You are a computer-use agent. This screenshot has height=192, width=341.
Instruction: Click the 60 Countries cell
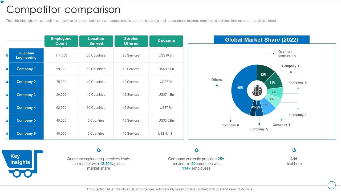(x=96, y=69)
